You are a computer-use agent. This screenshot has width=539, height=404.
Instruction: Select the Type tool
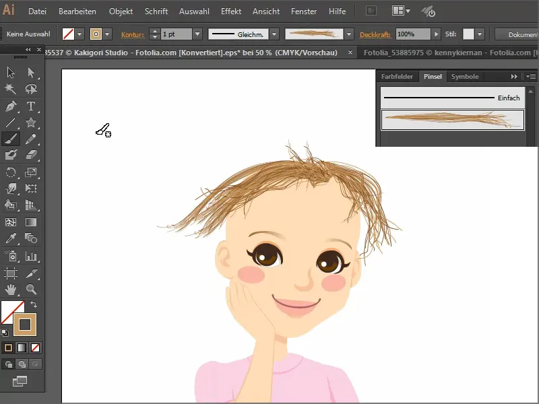(x=31, y=106)
